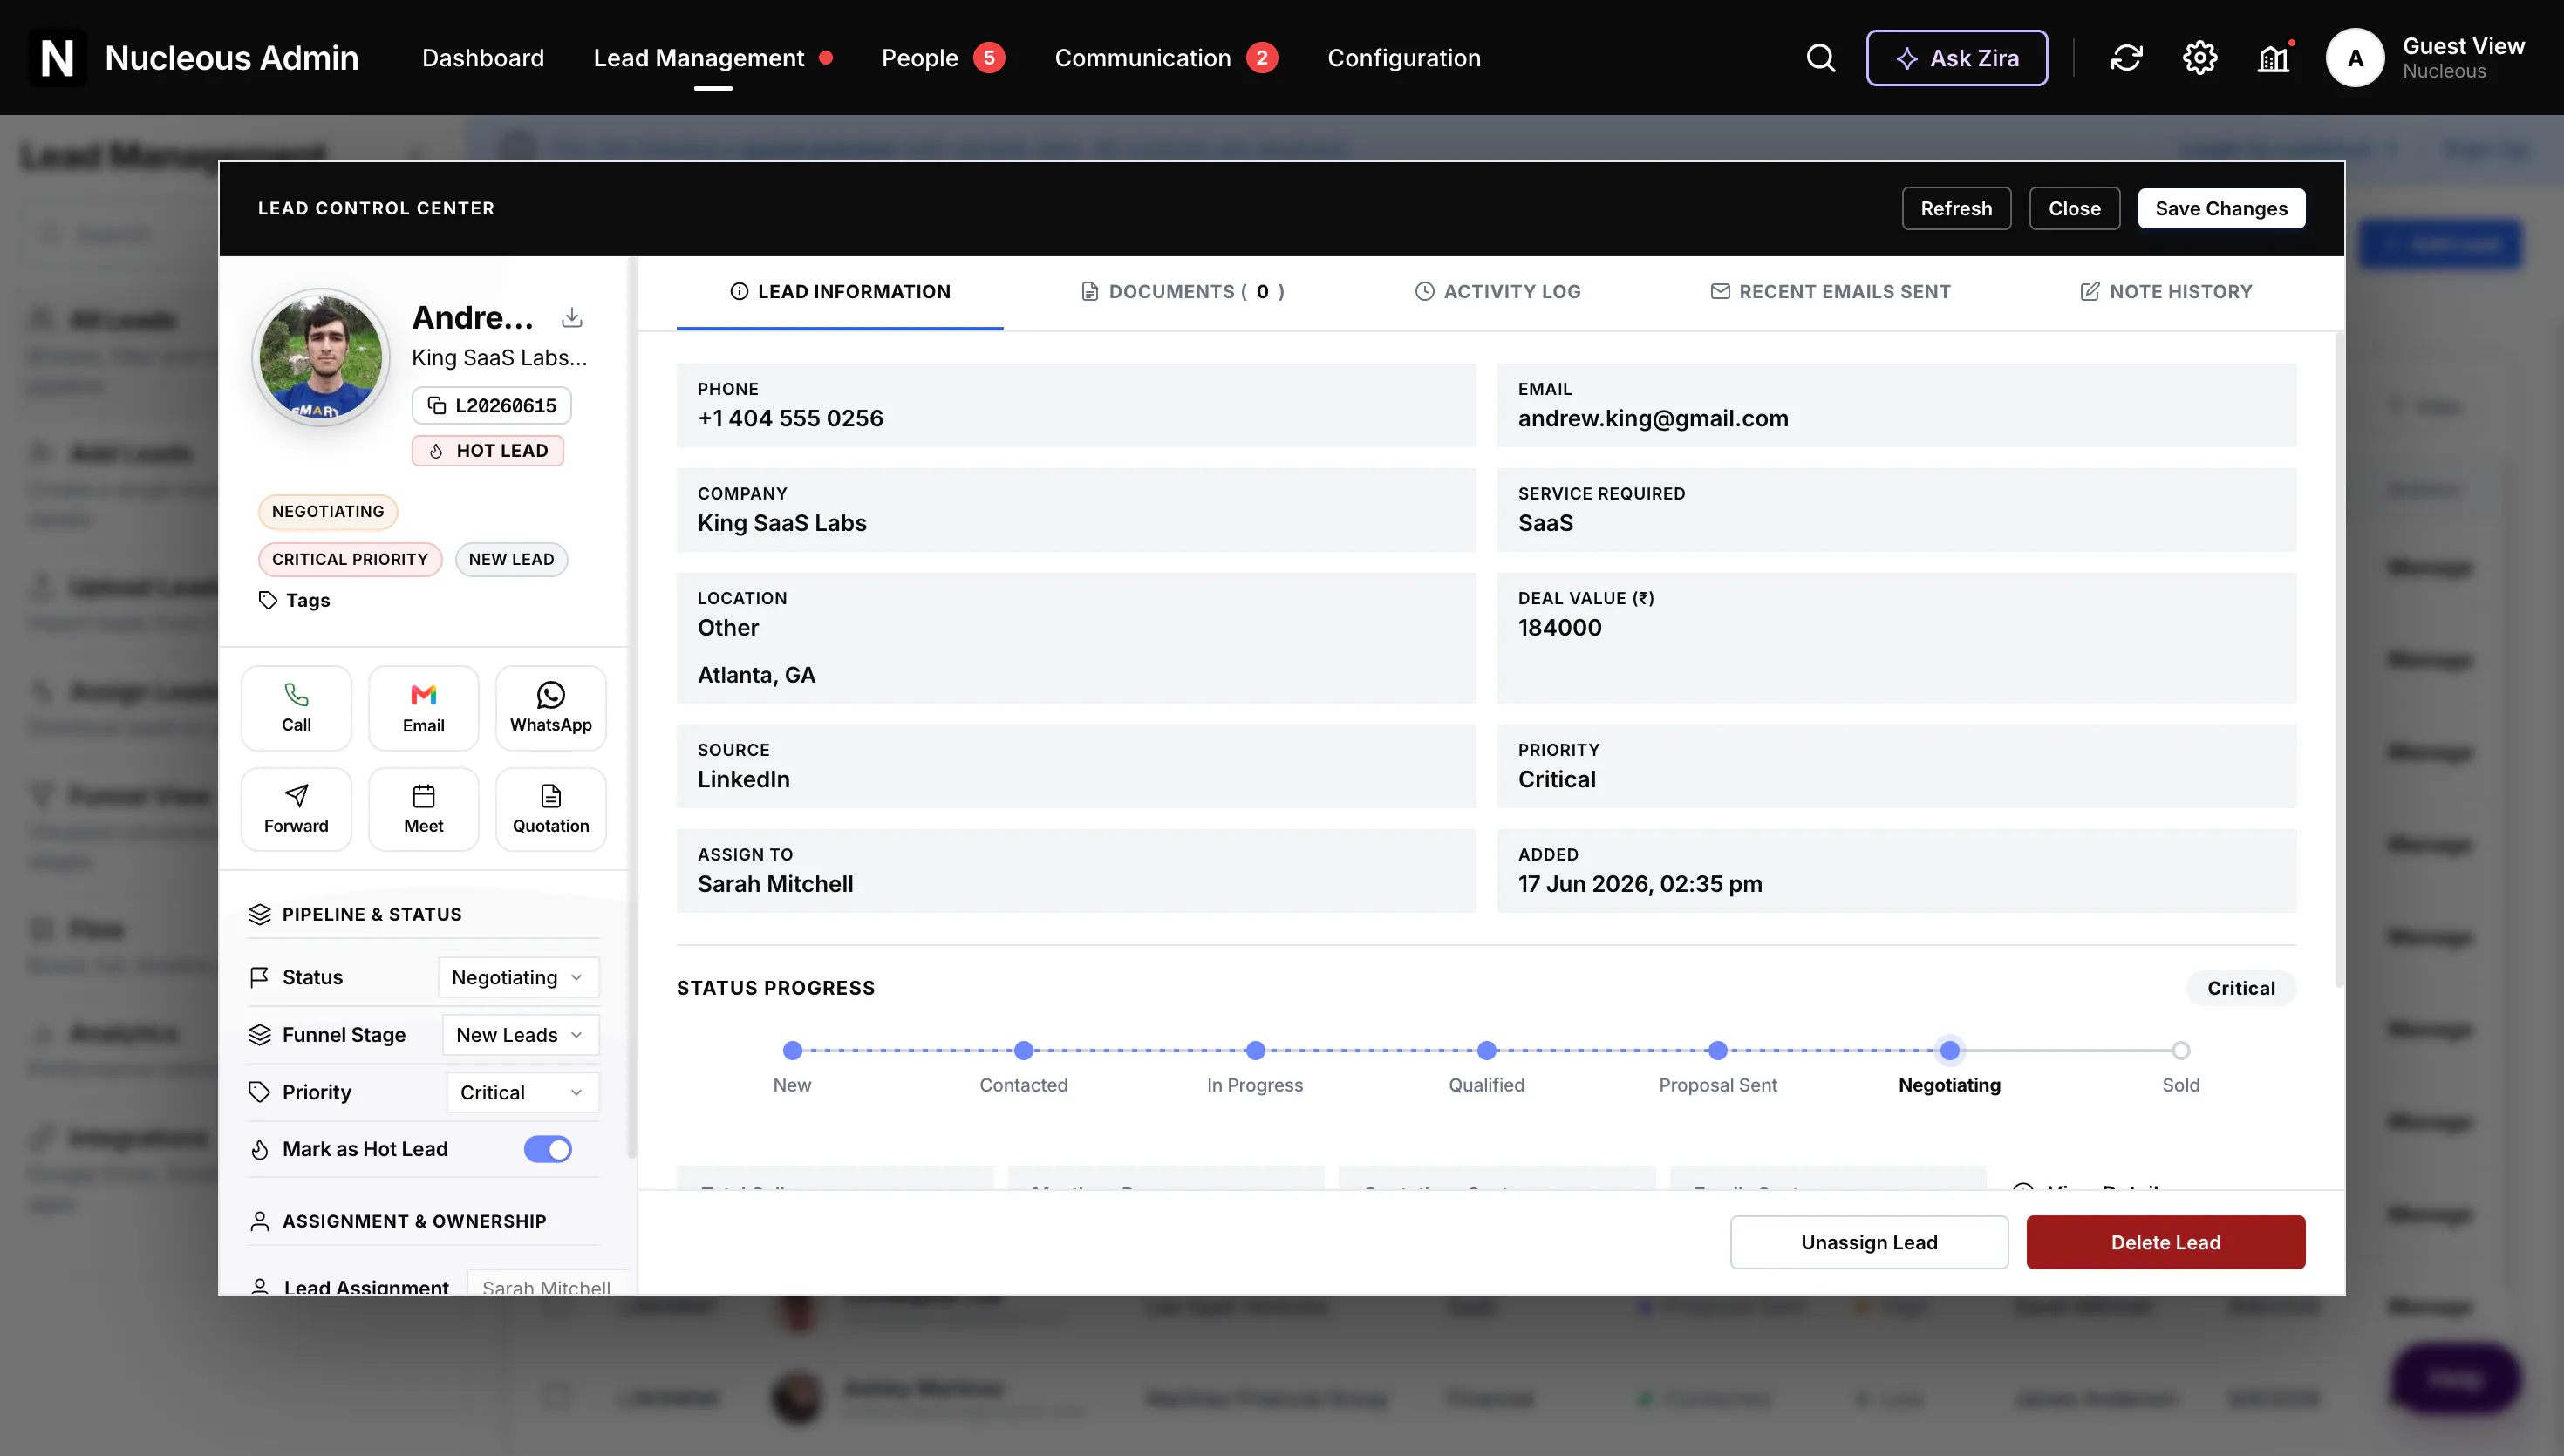Click the Proposal Sent stage marker

[x=1717, y=1050]
